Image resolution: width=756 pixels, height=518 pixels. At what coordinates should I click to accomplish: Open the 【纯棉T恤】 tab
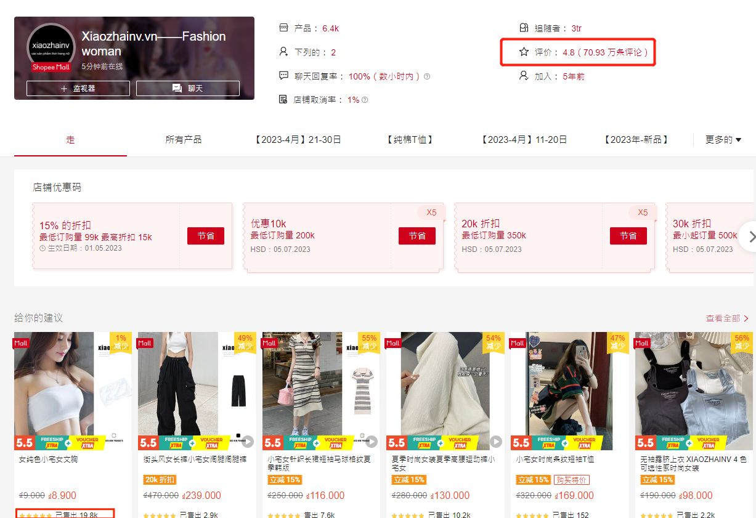click(x=410, y=140)
